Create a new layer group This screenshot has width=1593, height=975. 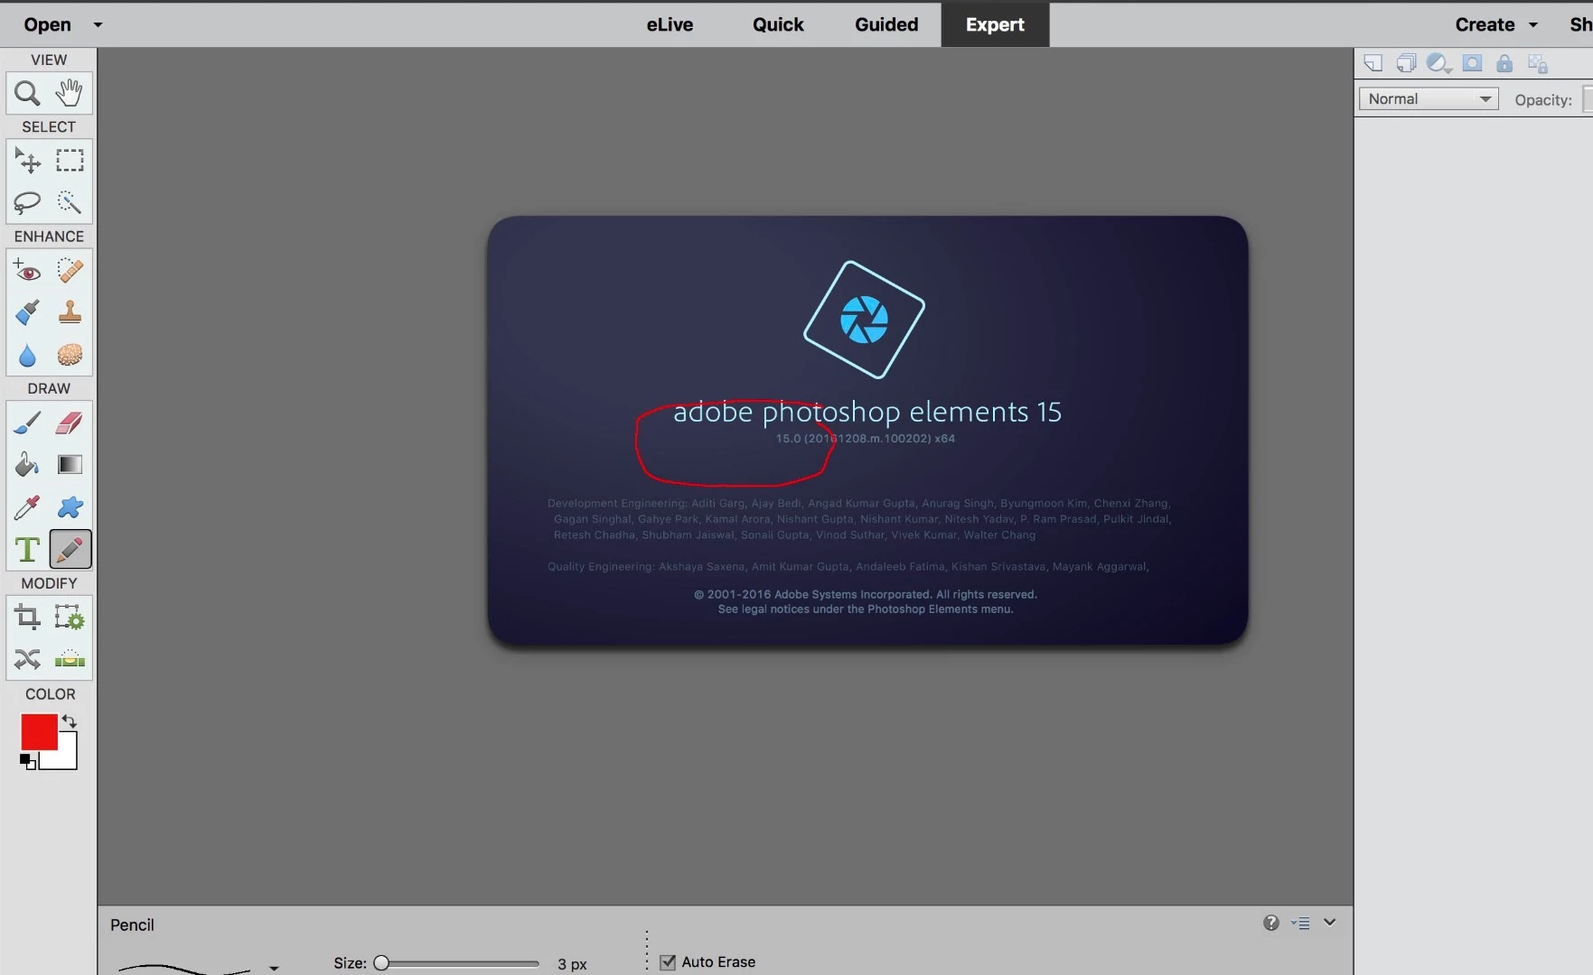(1406, 63)
